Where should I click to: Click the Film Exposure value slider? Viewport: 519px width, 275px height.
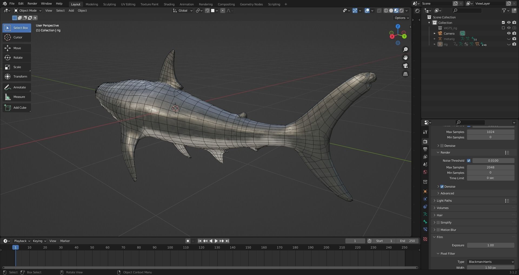[x=491, y=245]
